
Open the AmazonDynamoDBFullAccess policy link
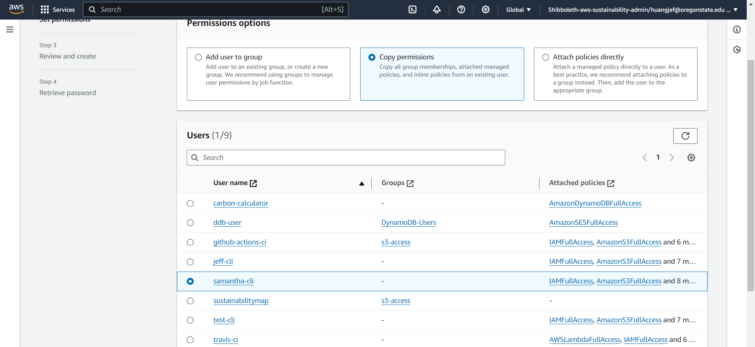click(x=595, y=203)
